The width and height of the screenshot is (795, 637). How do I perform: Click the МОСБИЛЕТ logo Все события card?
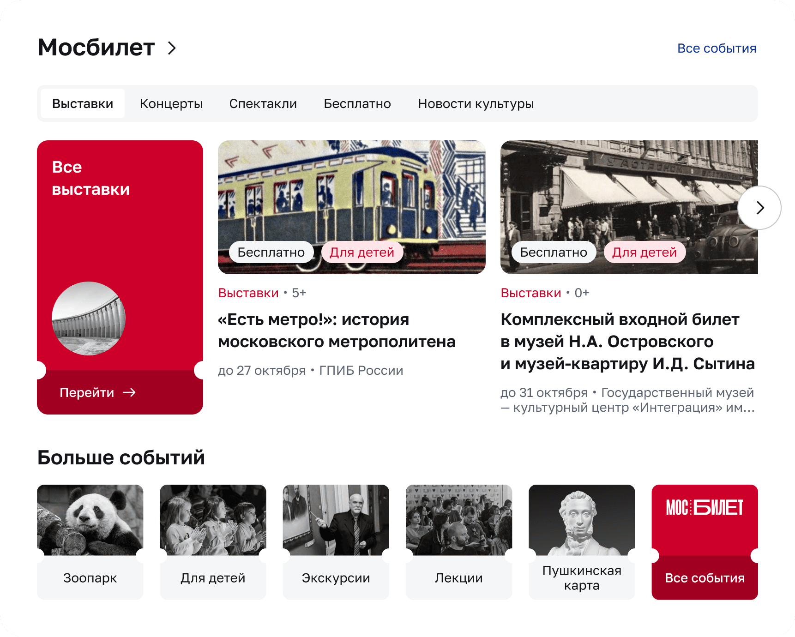[705, 542]
